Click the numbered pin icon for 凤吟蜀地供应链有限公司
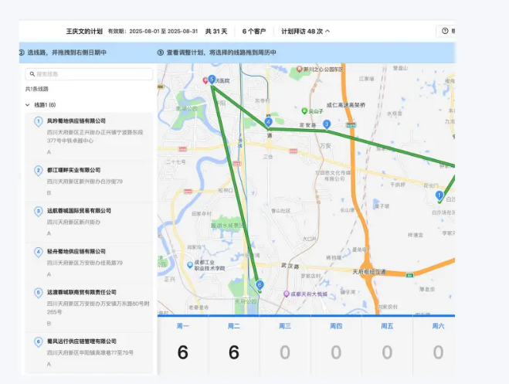 pyautogui.click(x=39, y=121)
